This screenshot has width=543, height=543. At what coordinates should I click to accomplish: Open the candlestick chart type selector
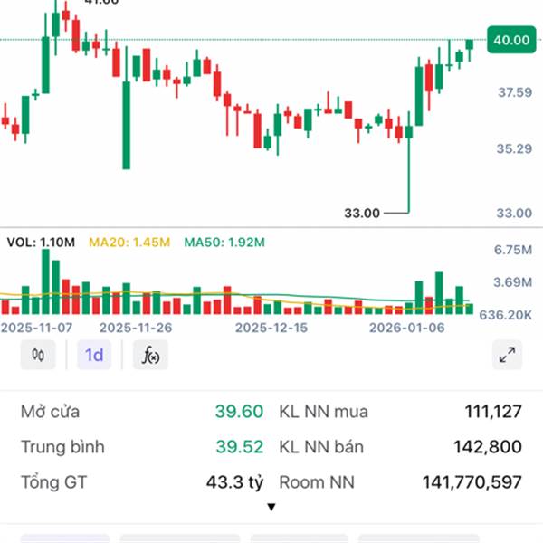pyautogui.click(x=38, y=355)
